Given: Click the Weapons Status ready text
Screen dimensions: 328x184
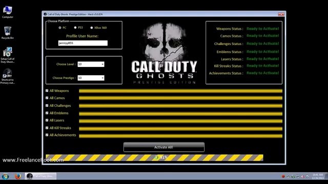Looking at the screenshot, I should pos(263,29).
